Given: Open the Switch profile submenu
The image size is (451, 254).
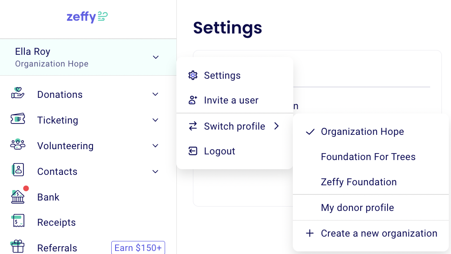Looking at the screenshot, I should pos(235,126).
